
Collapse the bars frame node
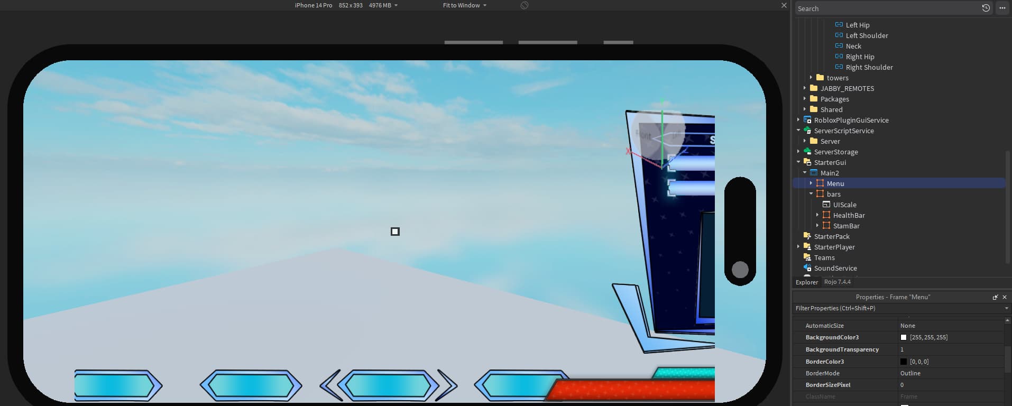tap(811, 194)
